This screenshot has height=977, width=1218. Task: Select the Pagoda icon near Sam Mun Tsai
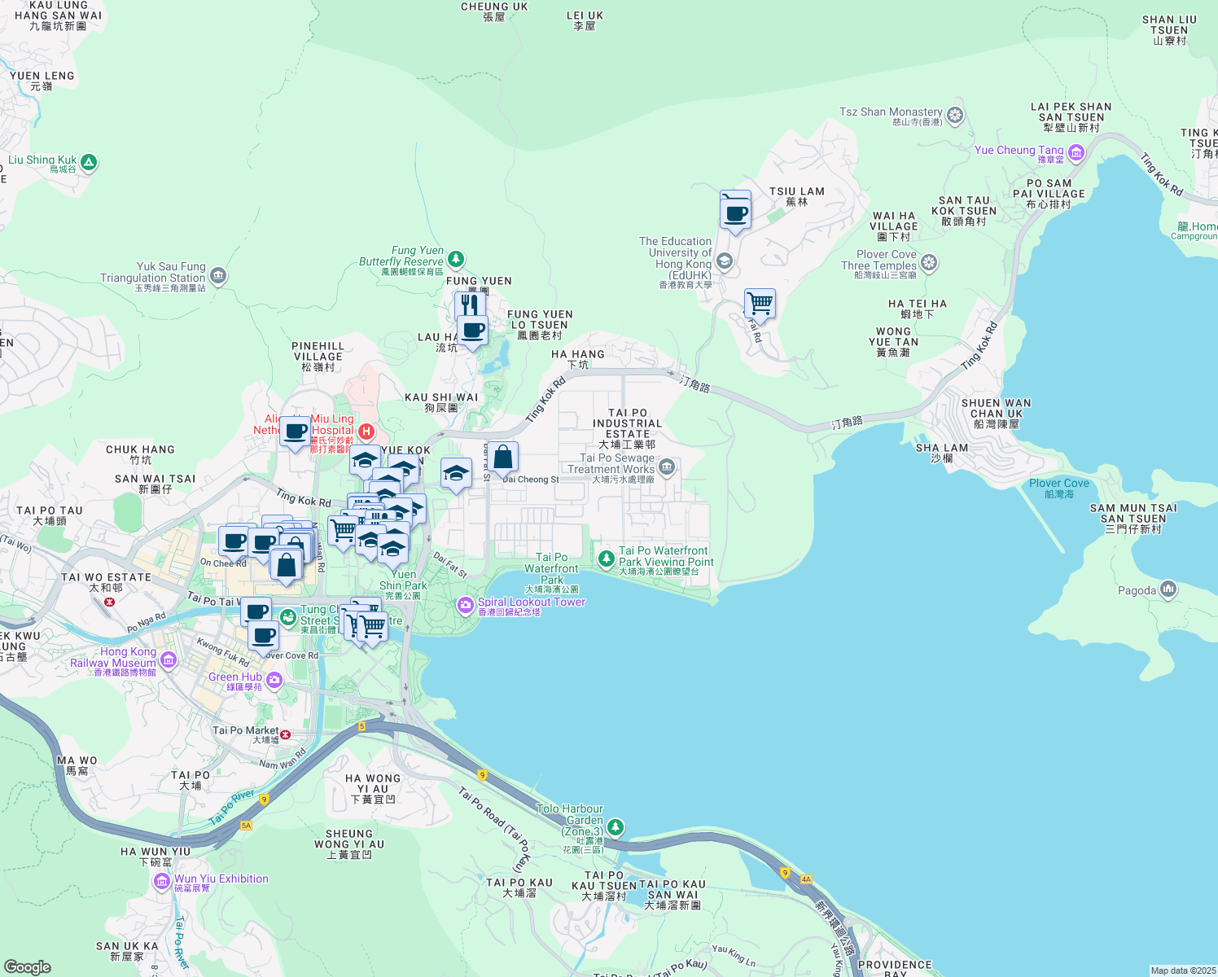[1168, 589]
